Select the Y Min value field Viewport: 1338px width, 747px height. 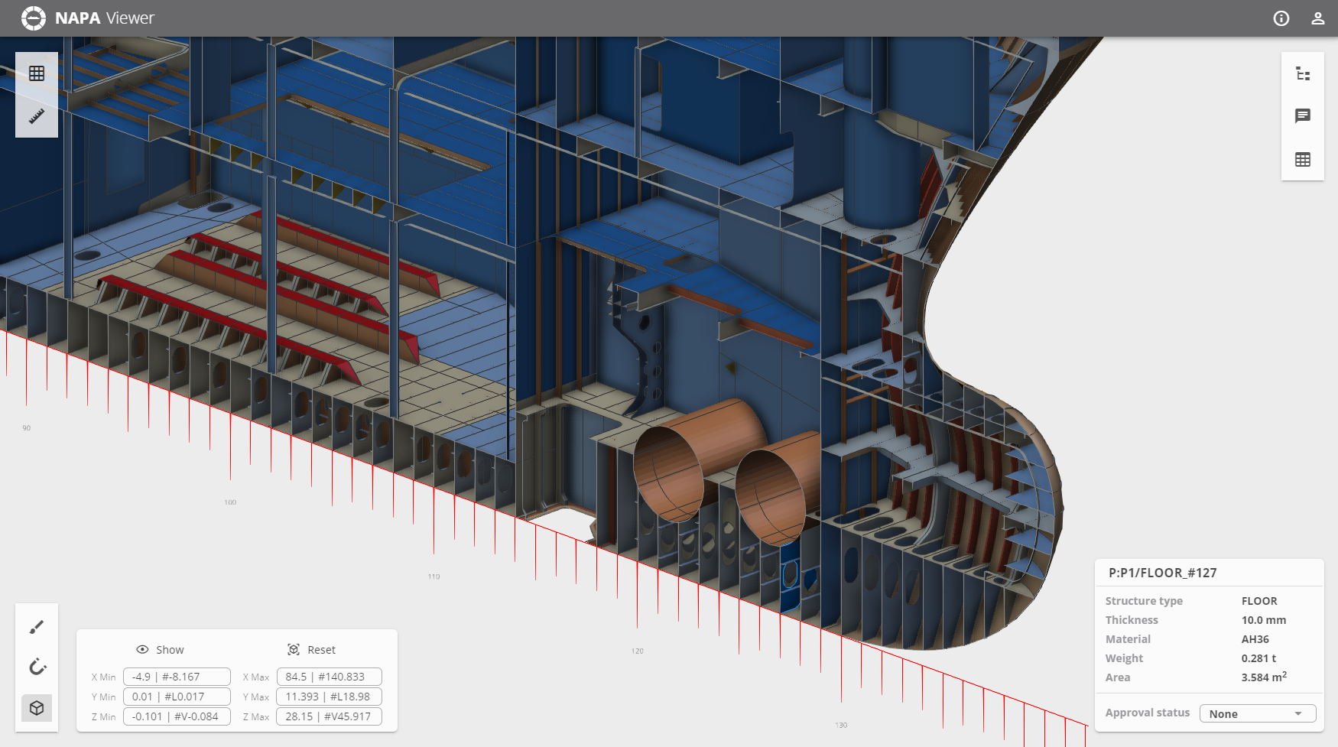point(177,697)
